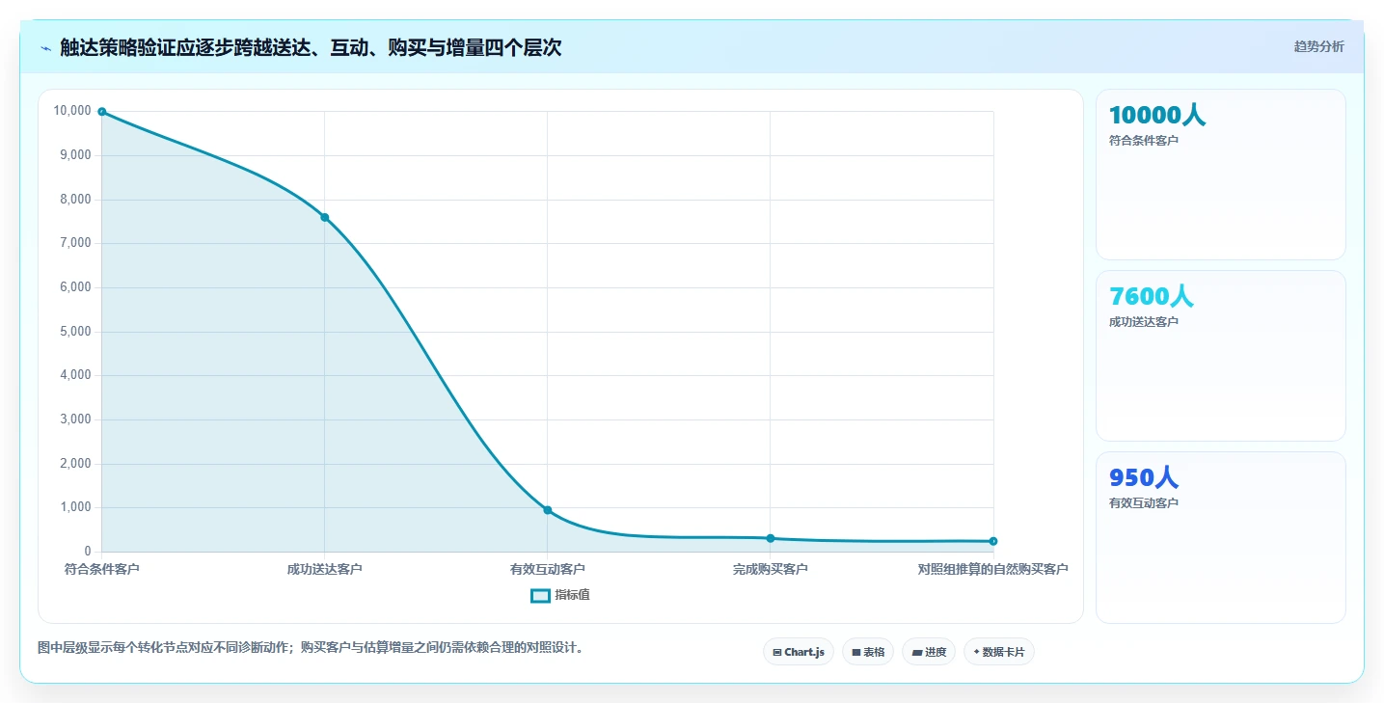The width and height of the screenshot is (1384, 703).
Task: Click the data point for 符合条件客户
Action: tap(101, 112)
